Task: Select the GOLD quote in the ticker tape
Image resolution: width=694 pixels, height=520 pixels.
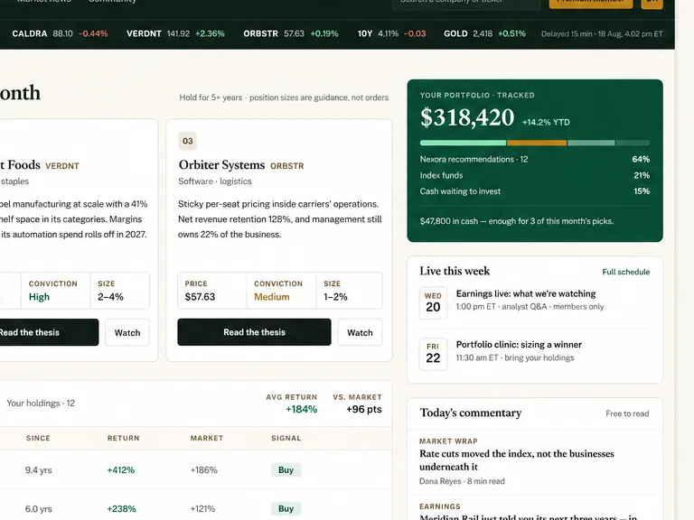Action: point(484,33)
